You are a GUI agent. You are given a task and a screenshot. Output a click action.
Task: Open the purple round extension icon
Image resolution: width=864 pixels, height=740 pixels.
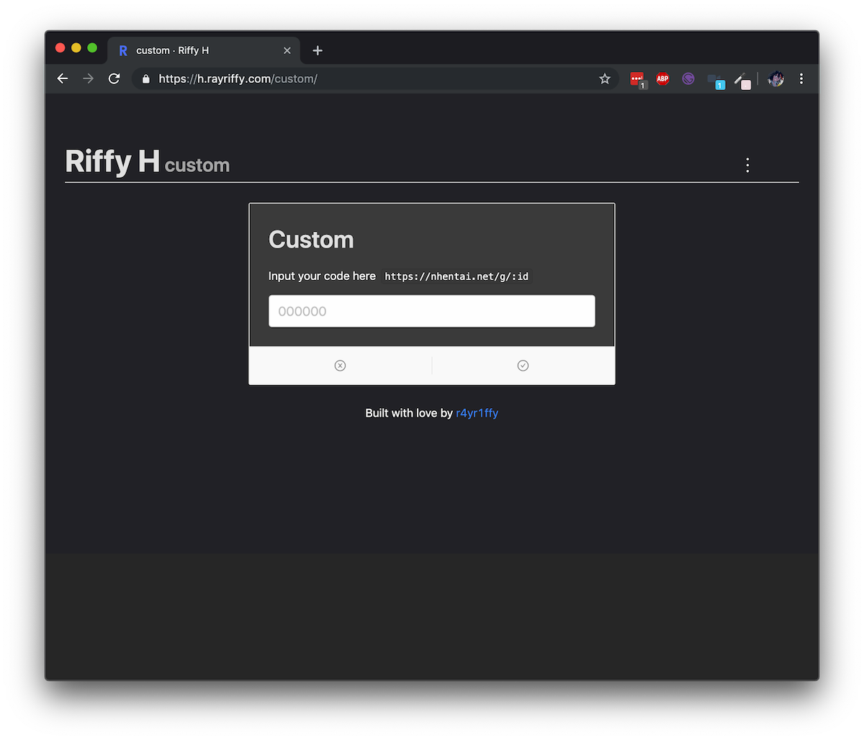point(688,79)
